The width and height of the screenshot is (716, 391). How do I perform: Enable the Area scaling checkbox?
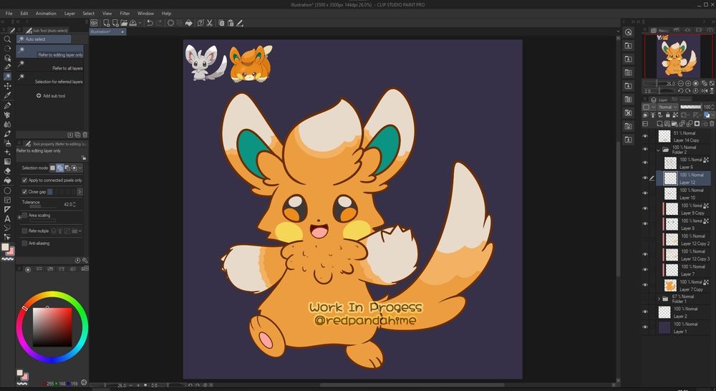24,215
